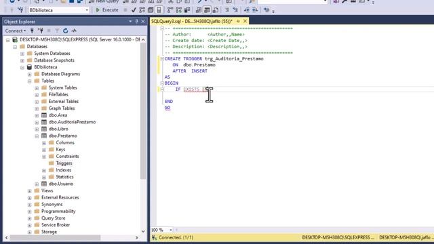Toggle the IntelliSense Enabled icon
434x244 pixels.
159,10
